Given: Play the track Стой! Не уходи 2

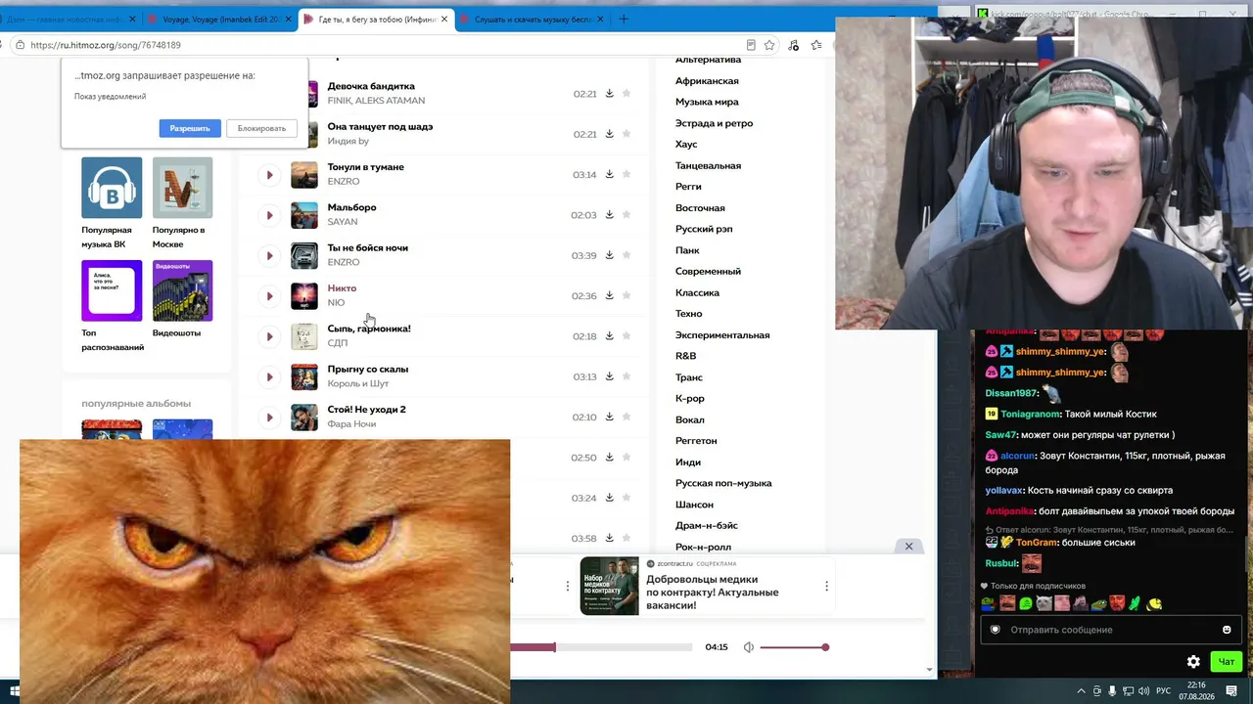Looking at the screenshot, I should (269, 417).
